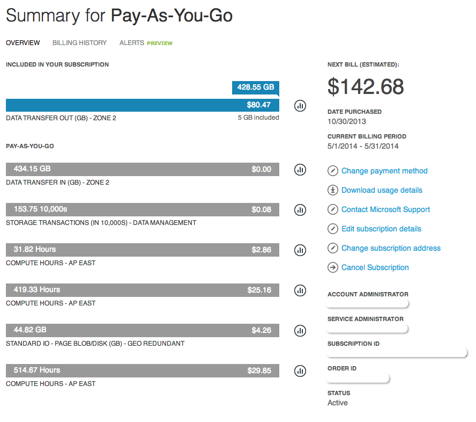Open chart icon for Data Transfer In
Image resolution: width=476 pixels, height=422 pixels.
pyautogui.click(x=300, y=170)
